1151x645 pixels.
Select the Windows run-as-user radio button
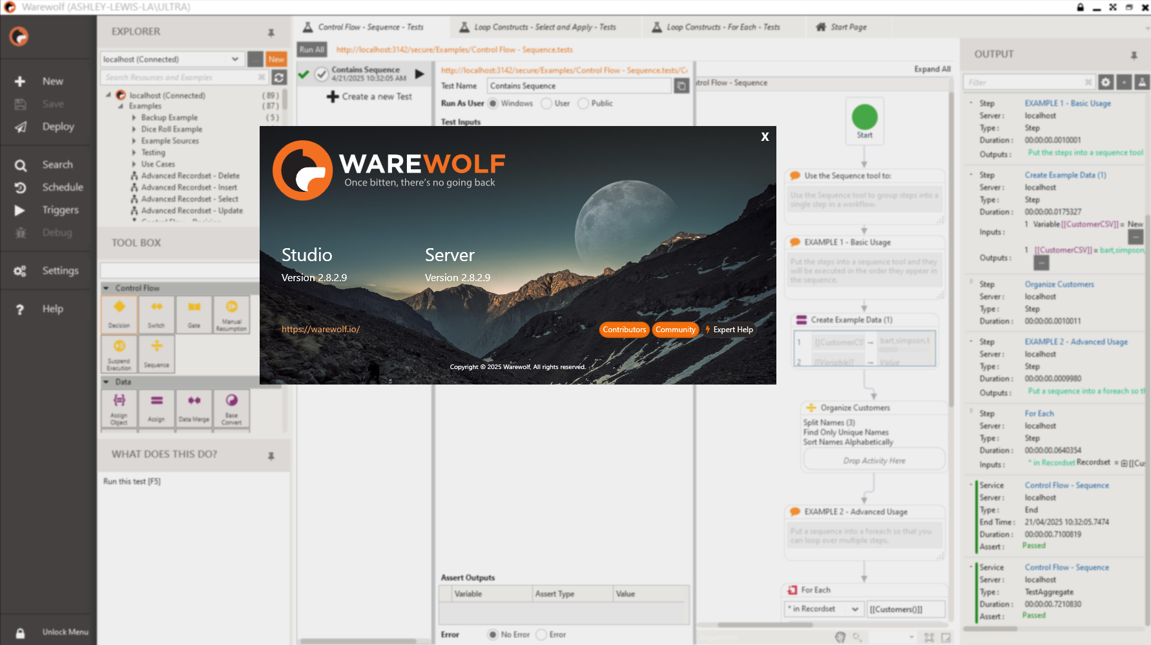coord(493,103)
